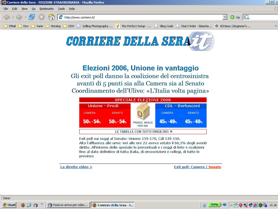Image resolution: width=278 pixels, height=209 pixels.
Task: Launch Firefox from the quick launch bar
Action: pos(23,205)
